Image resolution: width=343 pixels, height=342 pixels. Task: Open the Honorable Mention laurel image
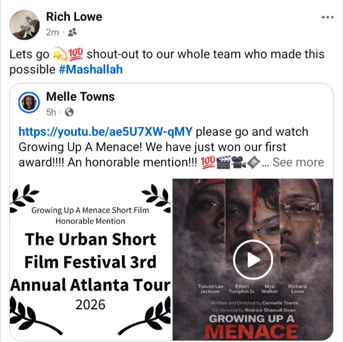click(90, 259)
